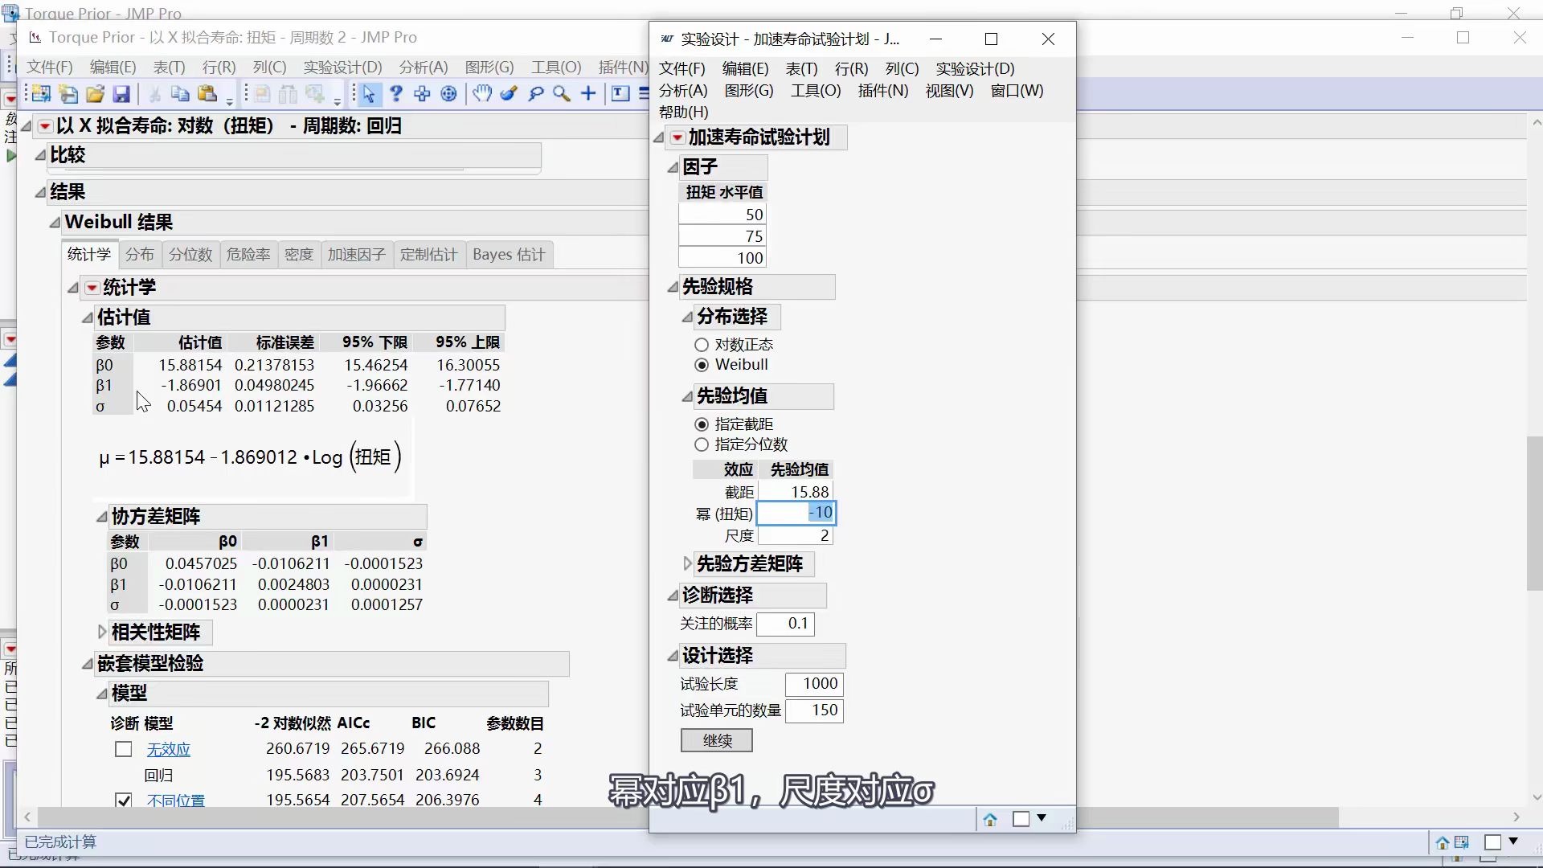
Task: Open the 不同位置 model link
Action: 175,800
